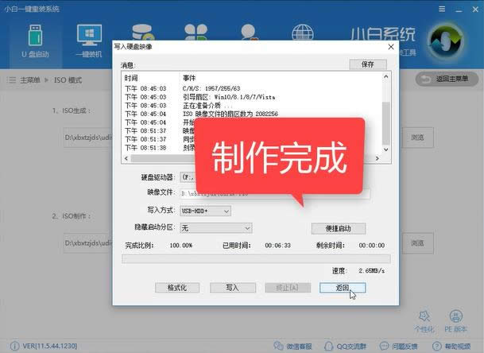
Task: Open the PE版本 icon
Action: pos(455,321)
